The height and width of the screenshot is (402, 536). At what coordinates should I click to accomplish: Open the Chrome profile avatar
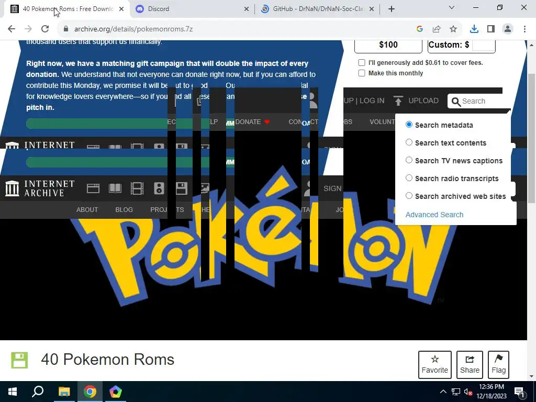coord(508,29)
